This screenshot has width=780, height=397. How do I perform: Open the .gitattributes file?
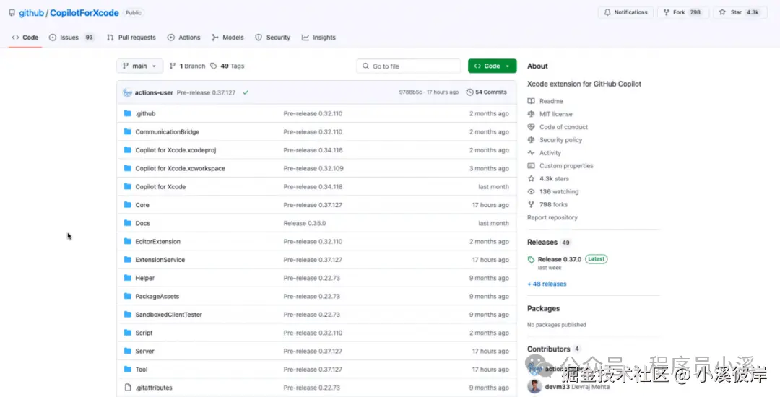154,388
